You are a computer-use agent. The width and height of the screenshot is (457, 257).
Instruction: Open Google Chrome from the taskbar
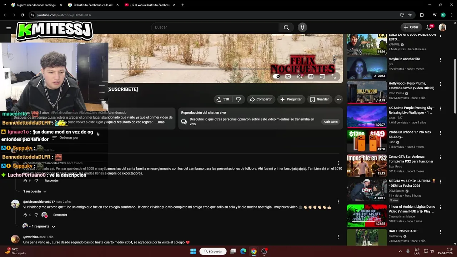[253, 251]
